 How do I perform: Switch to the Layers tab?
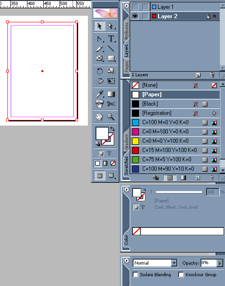point(126,51)
